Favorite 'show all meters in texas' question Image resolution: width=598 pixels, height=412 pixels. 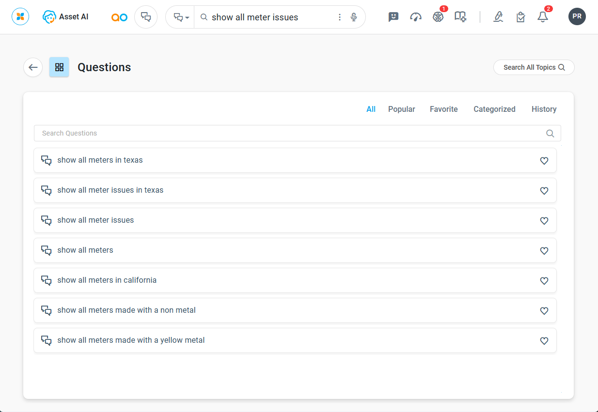(x=544, y=161)
